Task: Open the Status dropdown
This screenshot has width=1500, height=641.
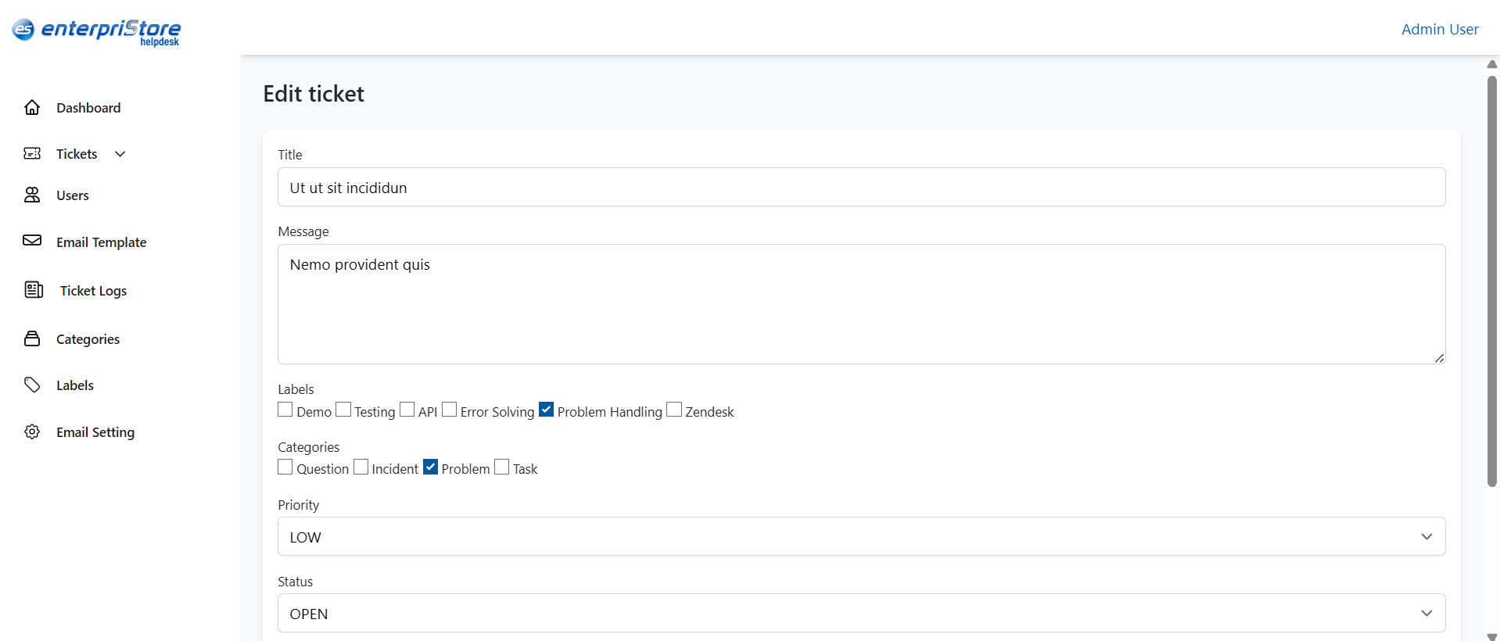Action: pos(861,613)
